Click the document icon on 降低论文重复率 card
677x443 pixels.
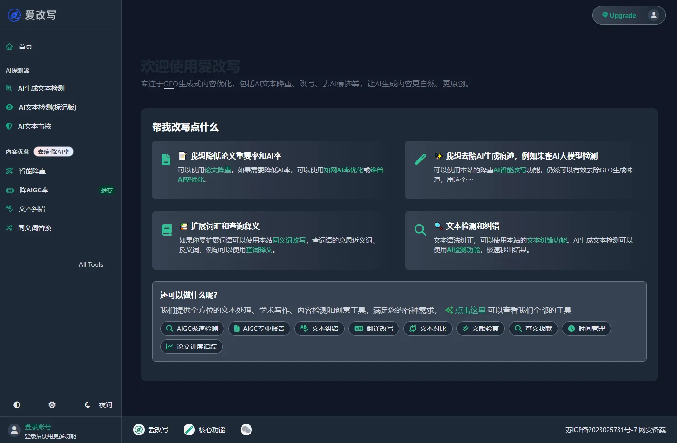coord(166,160)
